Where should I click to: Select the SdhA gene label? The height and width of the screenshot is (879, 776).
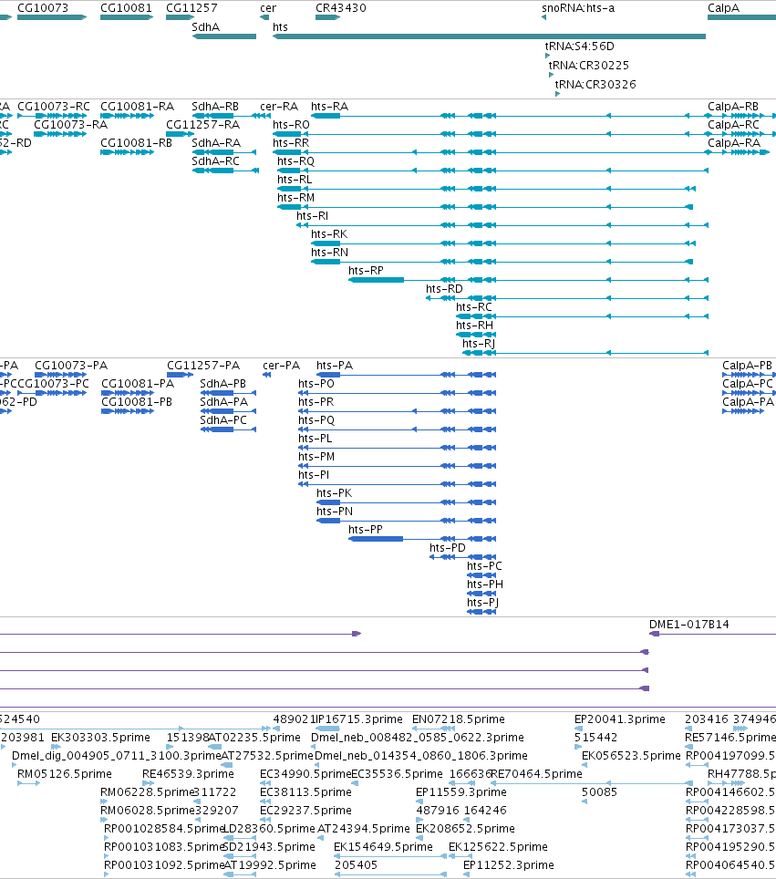click(x=206, y=27)
